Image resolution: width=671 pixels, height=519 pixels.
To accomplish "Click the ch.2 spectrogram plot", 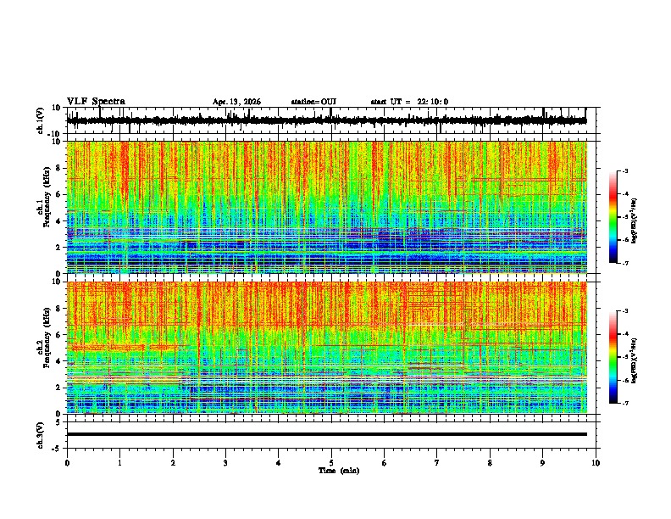I will pyautogui.click(x=326, y=348).
